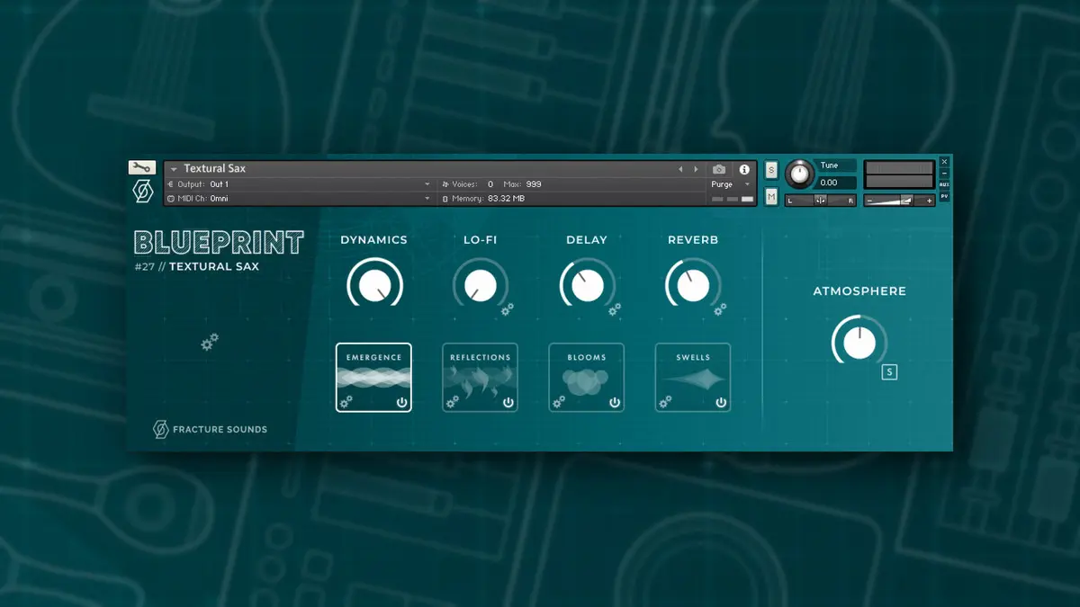The height and width of the screenshot is (607, 1080).
Task: Open the wrench edit mode icon
Action: [x=142, y=167]
